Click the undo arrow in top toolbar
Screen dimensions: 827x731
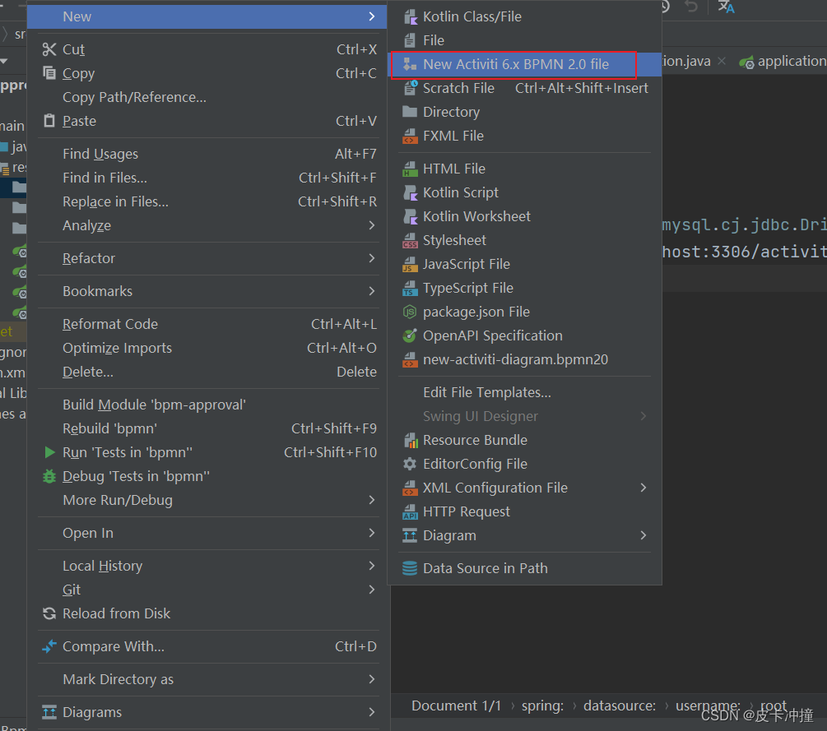[x=691, y=7]
